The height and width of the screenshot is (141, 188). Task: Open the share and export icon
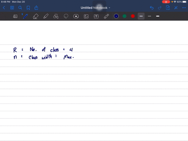click(36, 8)
